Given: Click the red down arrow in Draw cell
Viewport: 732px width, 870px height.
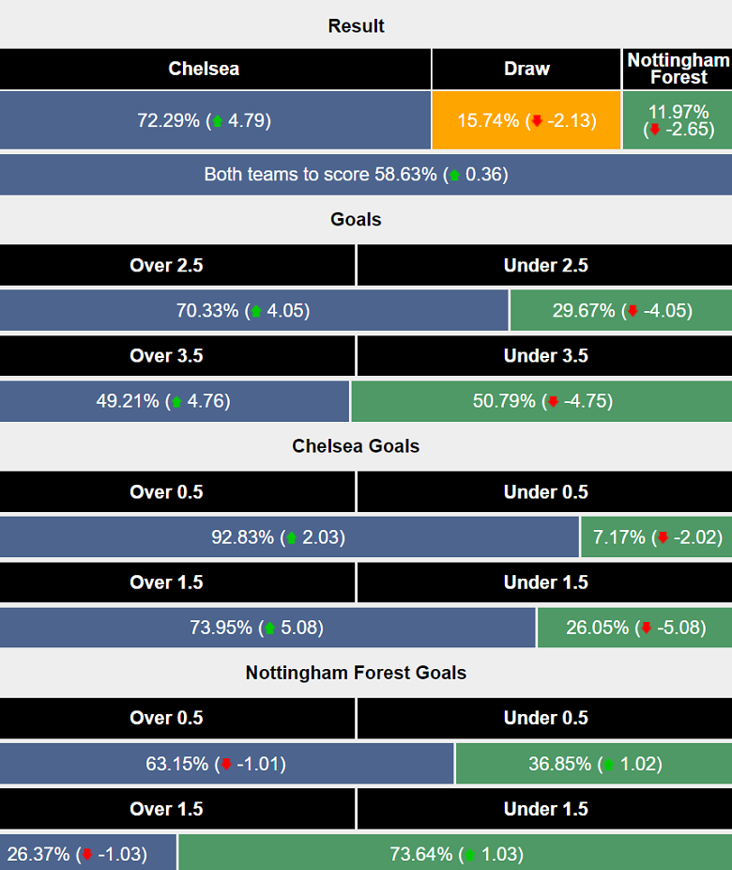Looking at the screenshot, I should pos(537,121).
